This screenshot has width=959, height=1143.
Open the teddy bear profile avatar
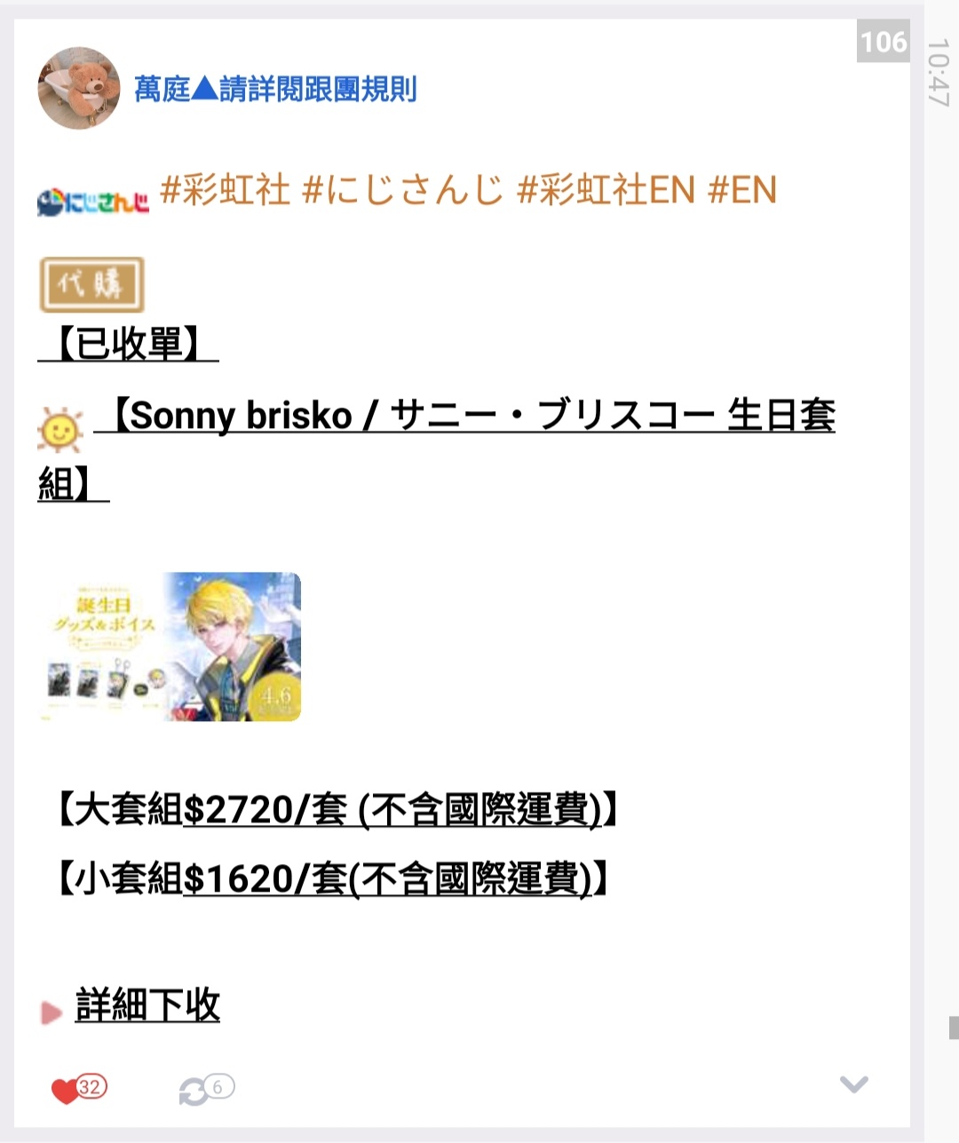(x=79, y=88)
